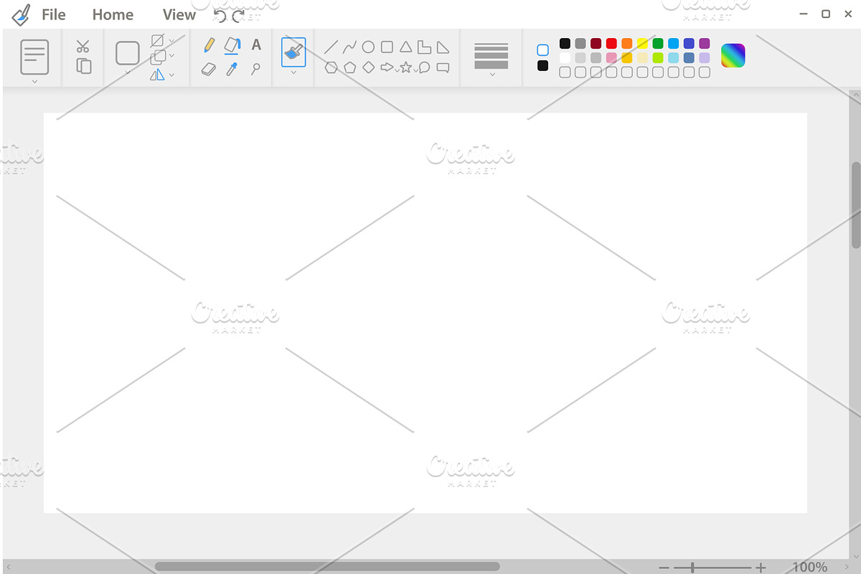This screenshot has height=574, width=861.
Task: Expand the Paste options chevron
Action: 34,82
